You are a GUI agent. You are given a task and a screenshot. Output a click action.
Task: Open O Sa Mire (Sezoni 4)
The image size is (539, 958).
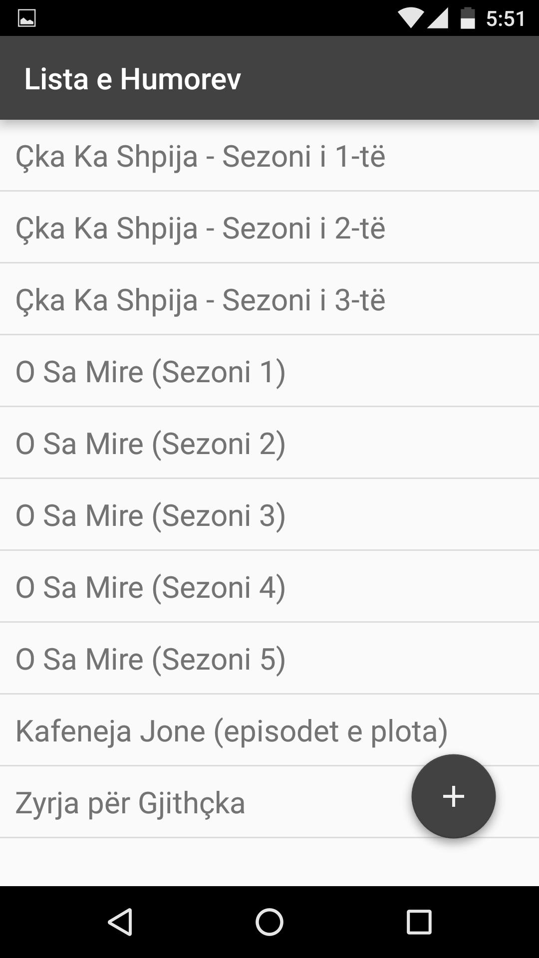click(x=150, y=587)
